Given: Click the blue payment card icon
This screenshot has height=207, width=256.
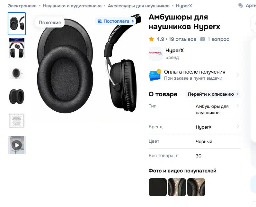Looking at the screenshot, I should point(155,75).
